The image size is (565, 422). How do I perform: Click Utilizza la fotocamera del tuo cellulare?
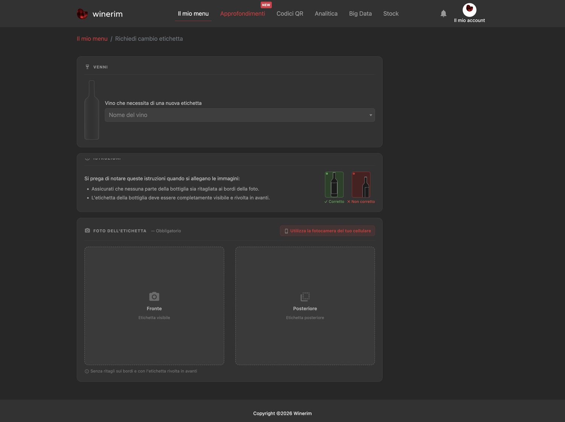pos(327,231)
